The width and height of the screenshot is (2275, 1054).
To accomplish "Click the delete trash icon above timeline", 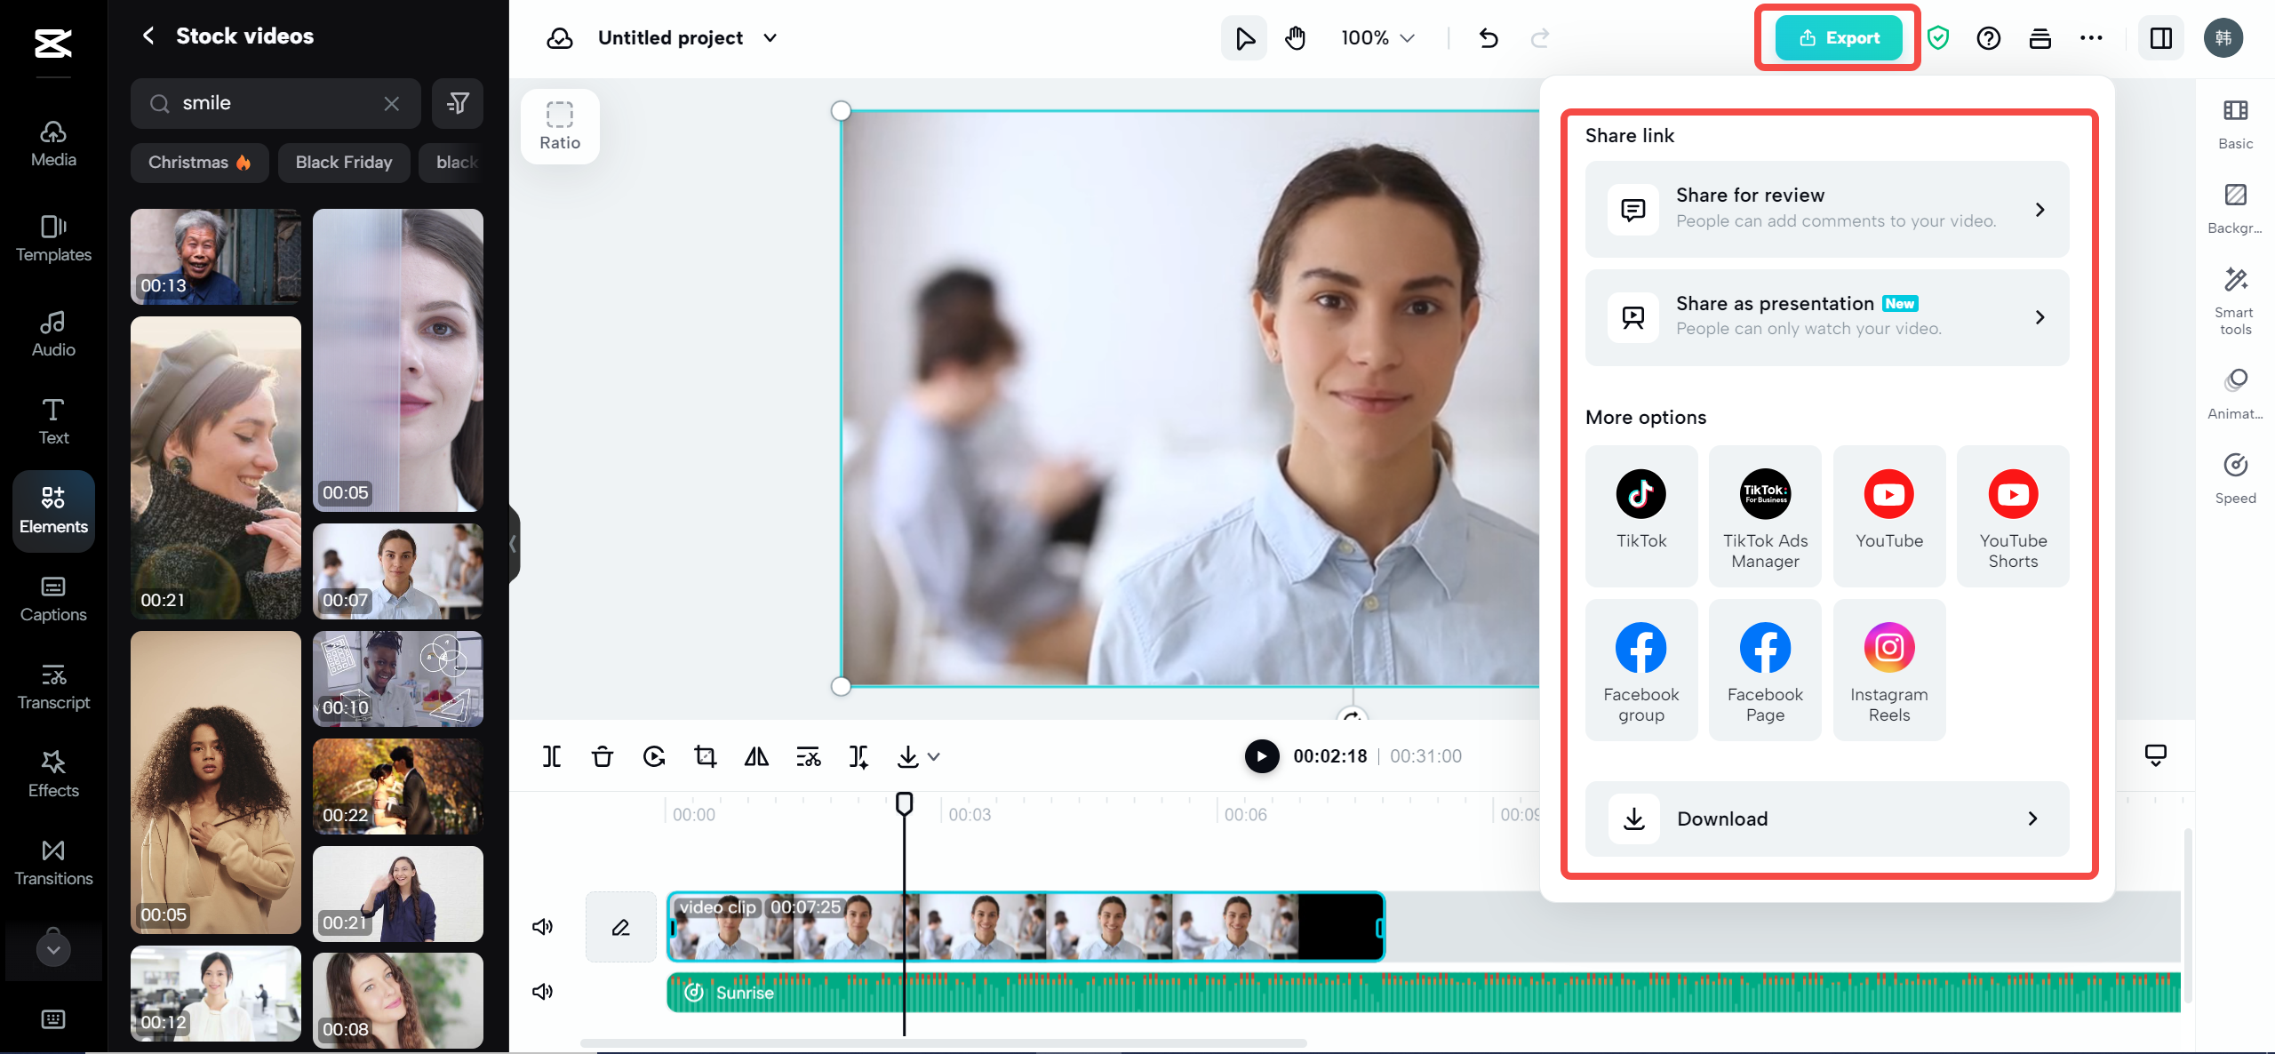I will [603, 756].
